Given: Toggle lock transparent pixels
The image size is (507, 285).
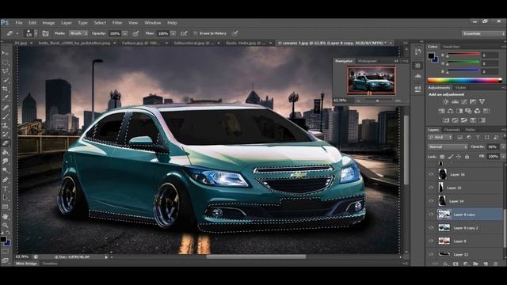Looking at the screenshot, I should click(442, 157).
